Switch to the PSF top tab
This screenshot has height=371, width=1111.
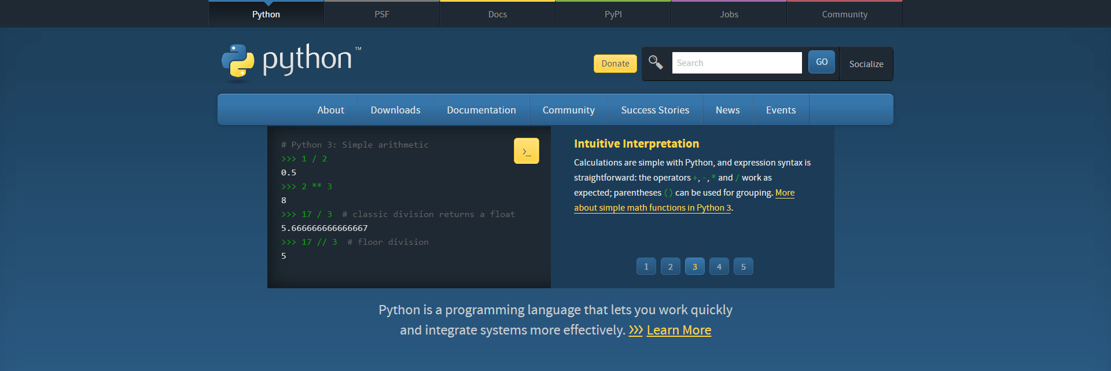(381, 14)
